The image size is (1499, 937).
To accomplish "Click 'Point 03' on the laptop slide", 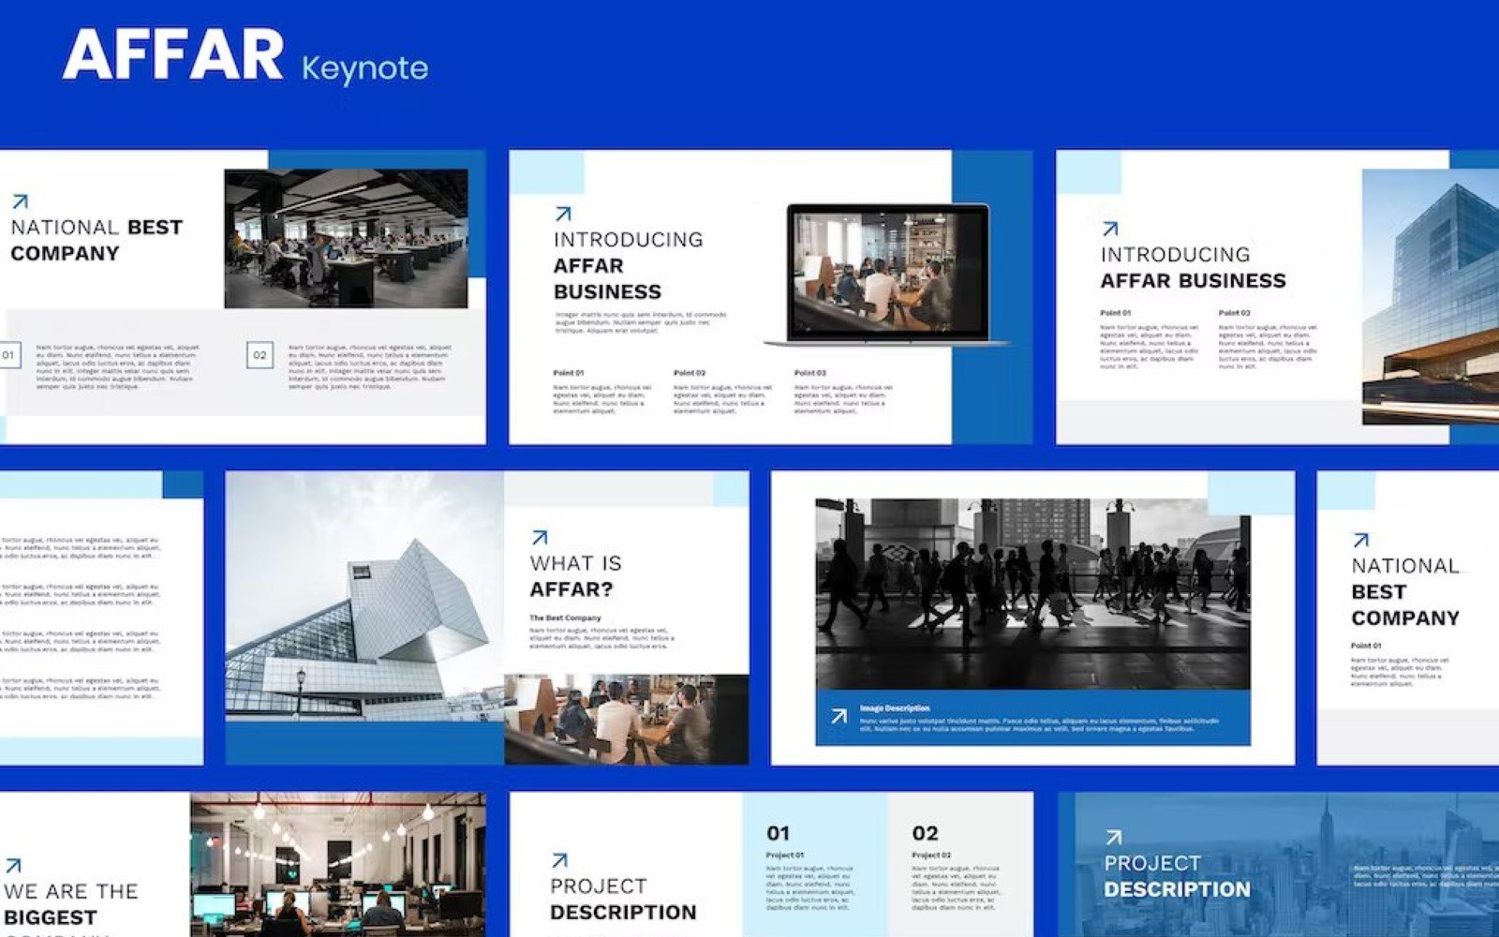I will 810,373.
